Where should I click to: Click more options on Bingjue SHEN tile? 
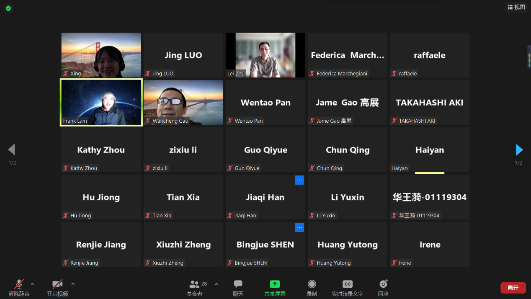[299, 227]
